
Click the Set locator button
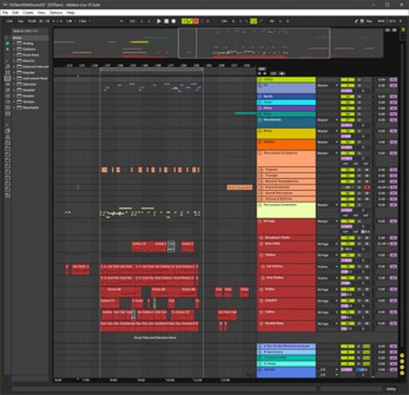click(x=261, y=69)
